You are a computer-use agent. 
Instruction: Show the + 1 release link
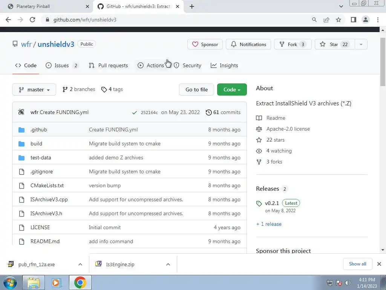tap(269, 224)
